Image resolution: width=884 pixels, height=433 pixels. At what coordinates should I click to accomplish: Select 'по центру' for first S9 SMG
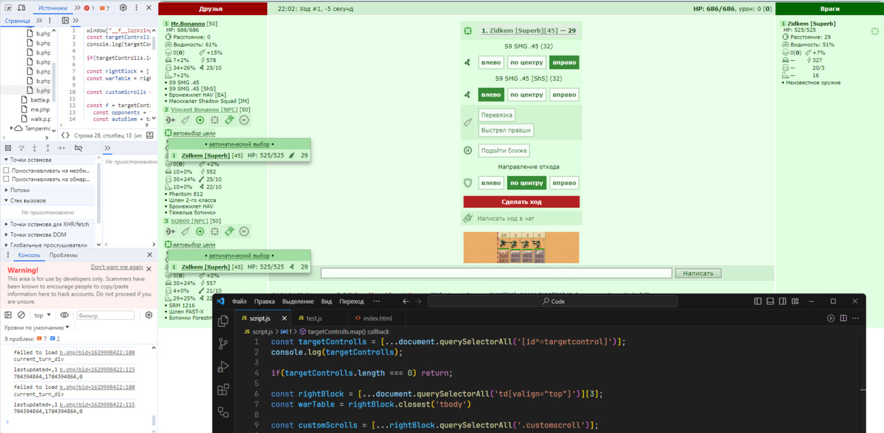[527, 62]
